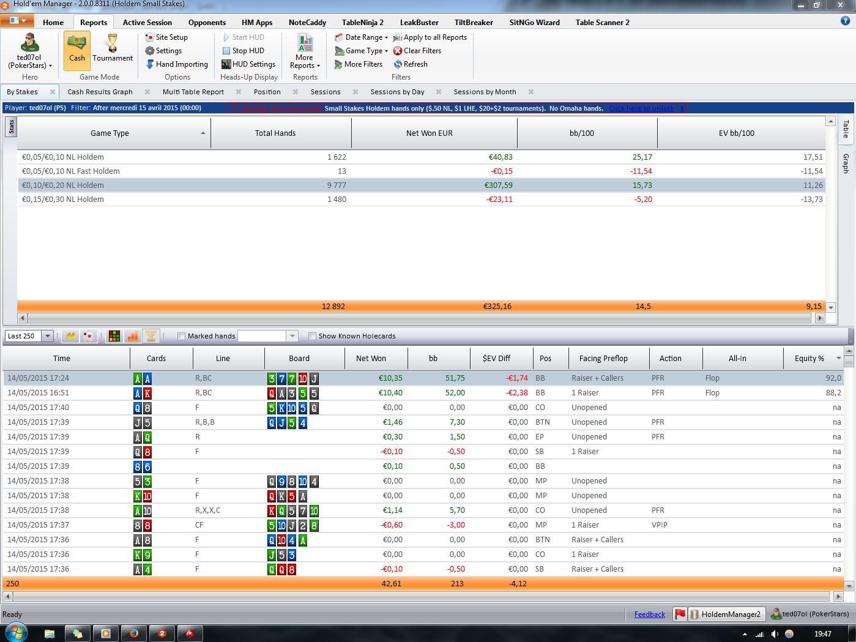Image resolution: width=856 pixels, height=642 pixels.
Task: Open the red-green hand matrix grid icon
Action: pyautogui.click(x=114, y=336)
